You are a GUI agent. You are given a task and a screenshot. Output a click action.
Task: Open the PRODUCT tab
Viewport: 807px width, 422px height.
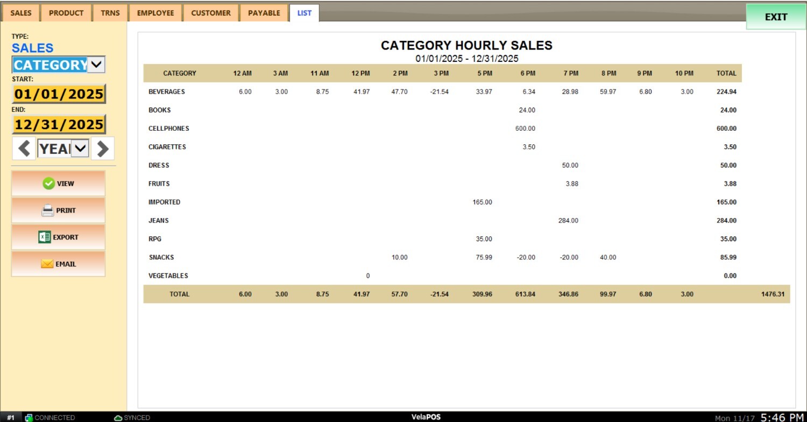click(66, 13)
